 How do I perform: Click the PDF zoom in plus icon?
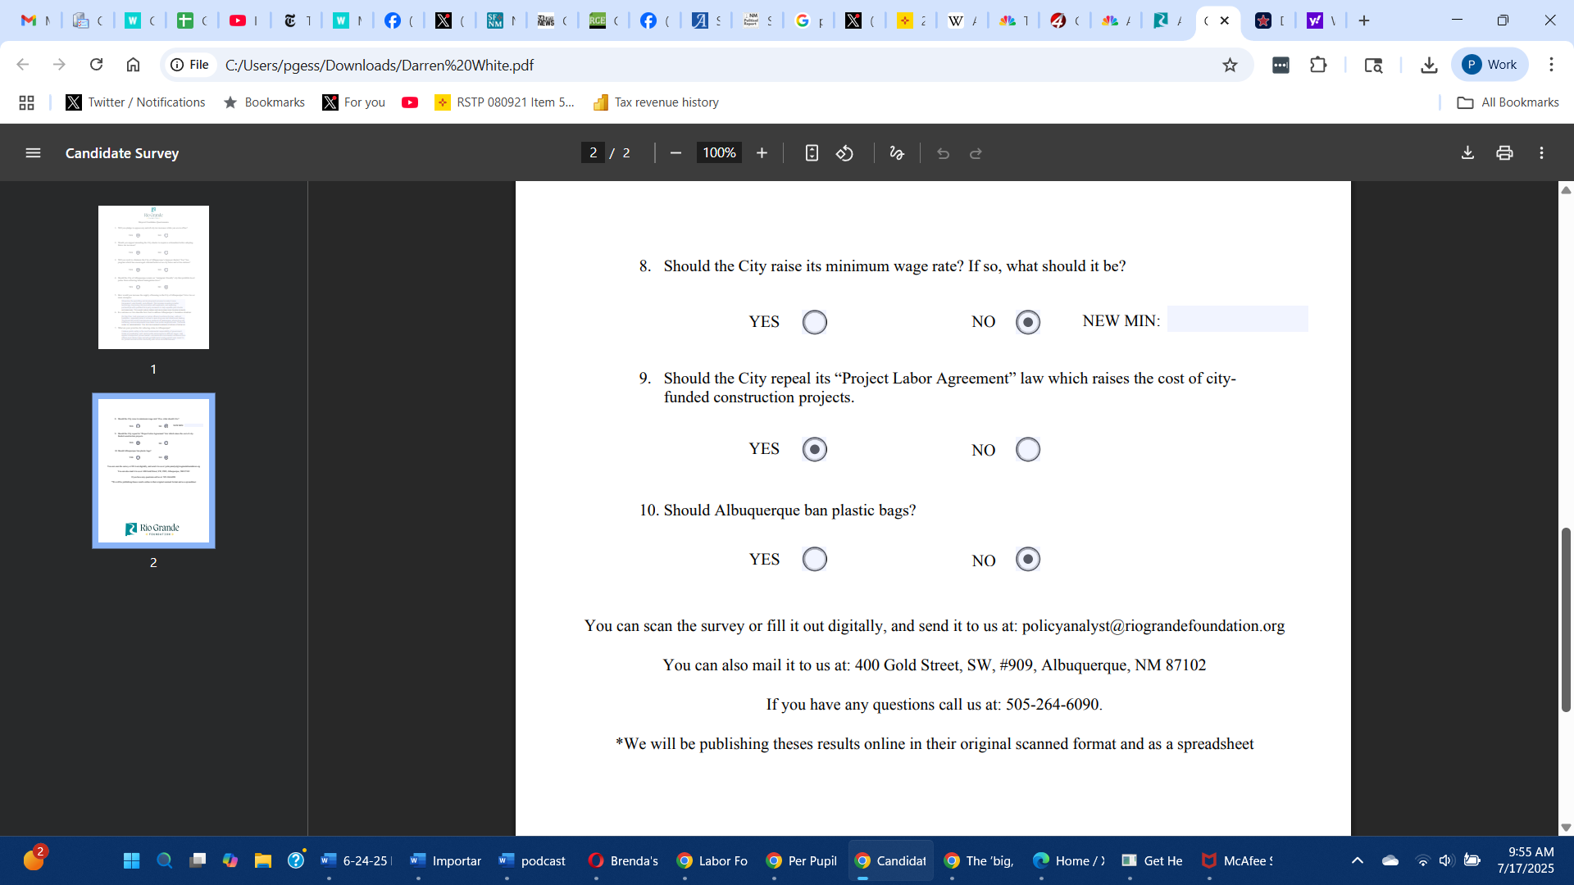[762, 153]
